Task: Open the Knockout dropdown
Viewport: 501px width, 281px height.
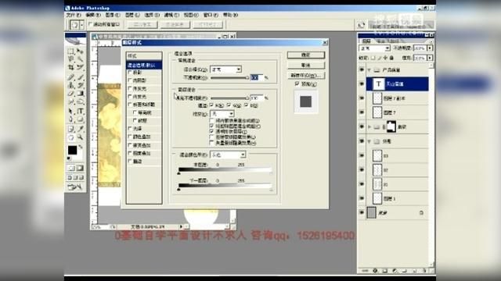Action: pos(222,113)
